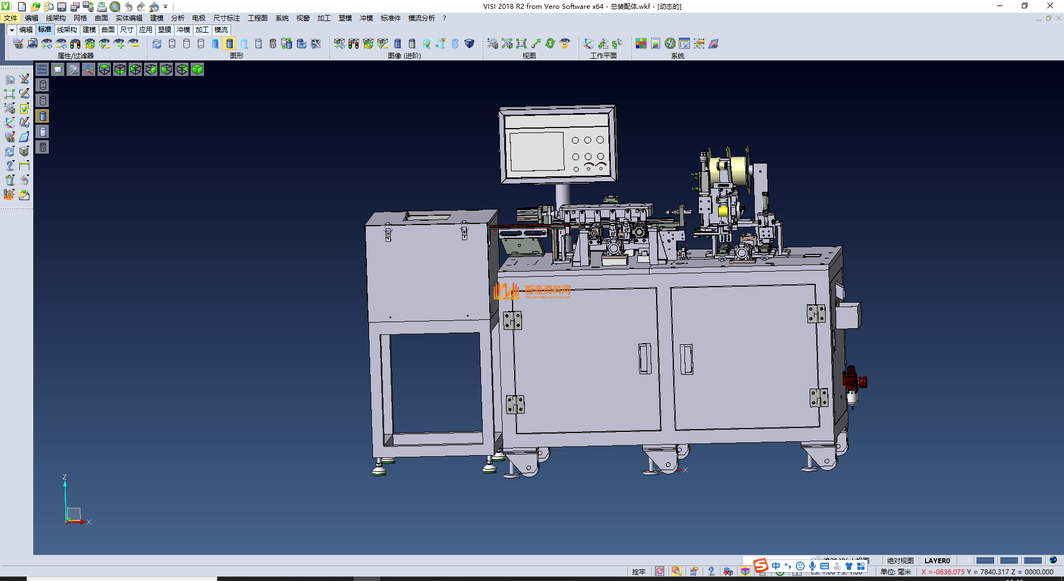Click the 单位: 毫米 units button
1064x581 pixels.
coord(896,572)
